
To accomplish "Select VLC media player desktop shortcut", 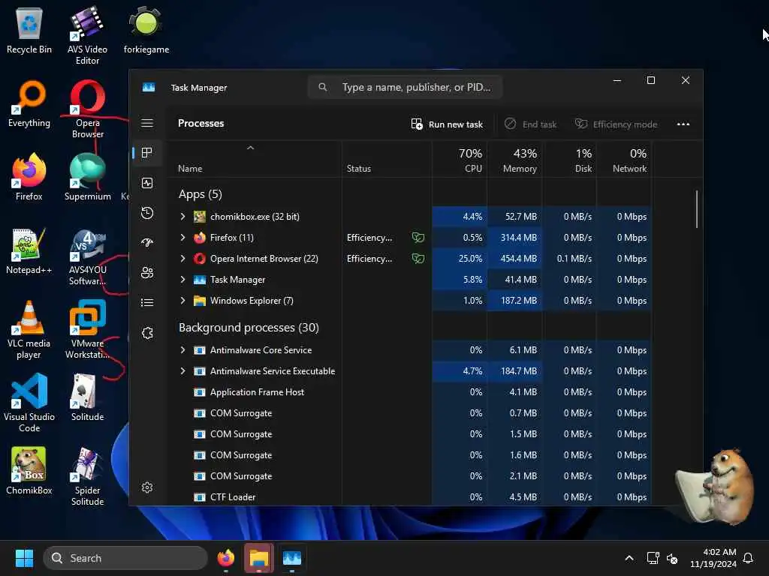I will click(x=29, y=330).
